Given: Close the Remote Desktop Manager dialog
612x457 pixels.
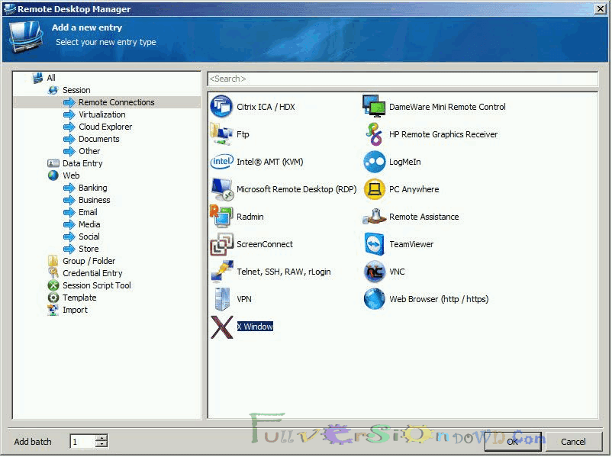Looking at the screenshot, I should click(600, 8).
